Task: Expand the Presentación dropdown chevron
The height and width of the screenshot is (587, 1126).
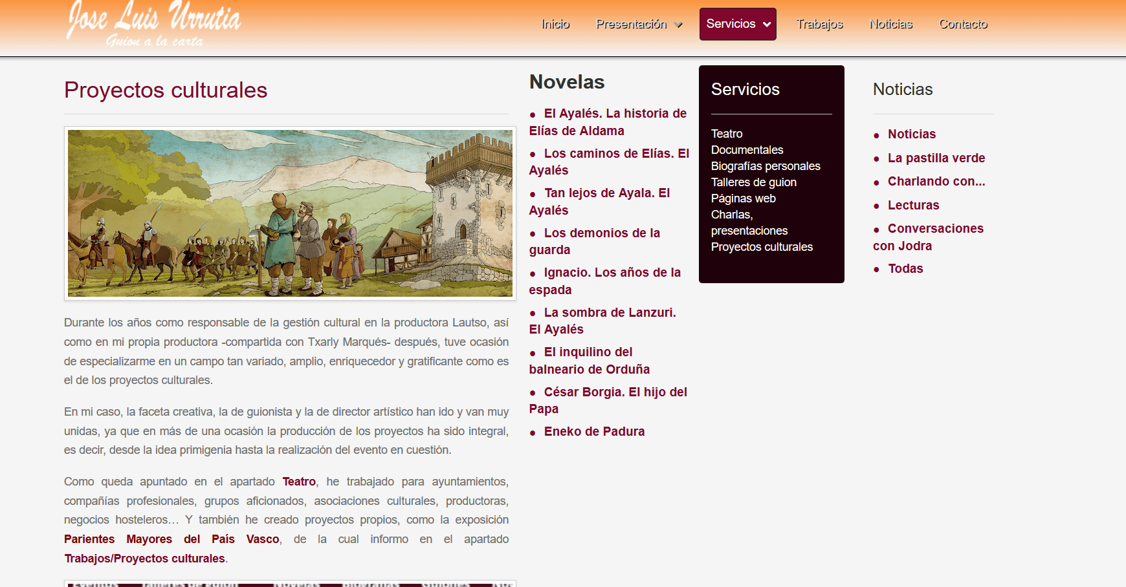Action: [x=678, y=25]
